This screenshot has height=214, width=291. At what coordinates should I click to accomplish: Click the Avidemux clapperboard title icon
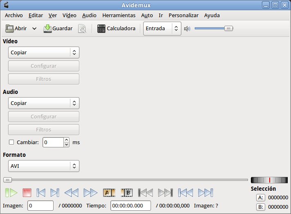point(6,5)
